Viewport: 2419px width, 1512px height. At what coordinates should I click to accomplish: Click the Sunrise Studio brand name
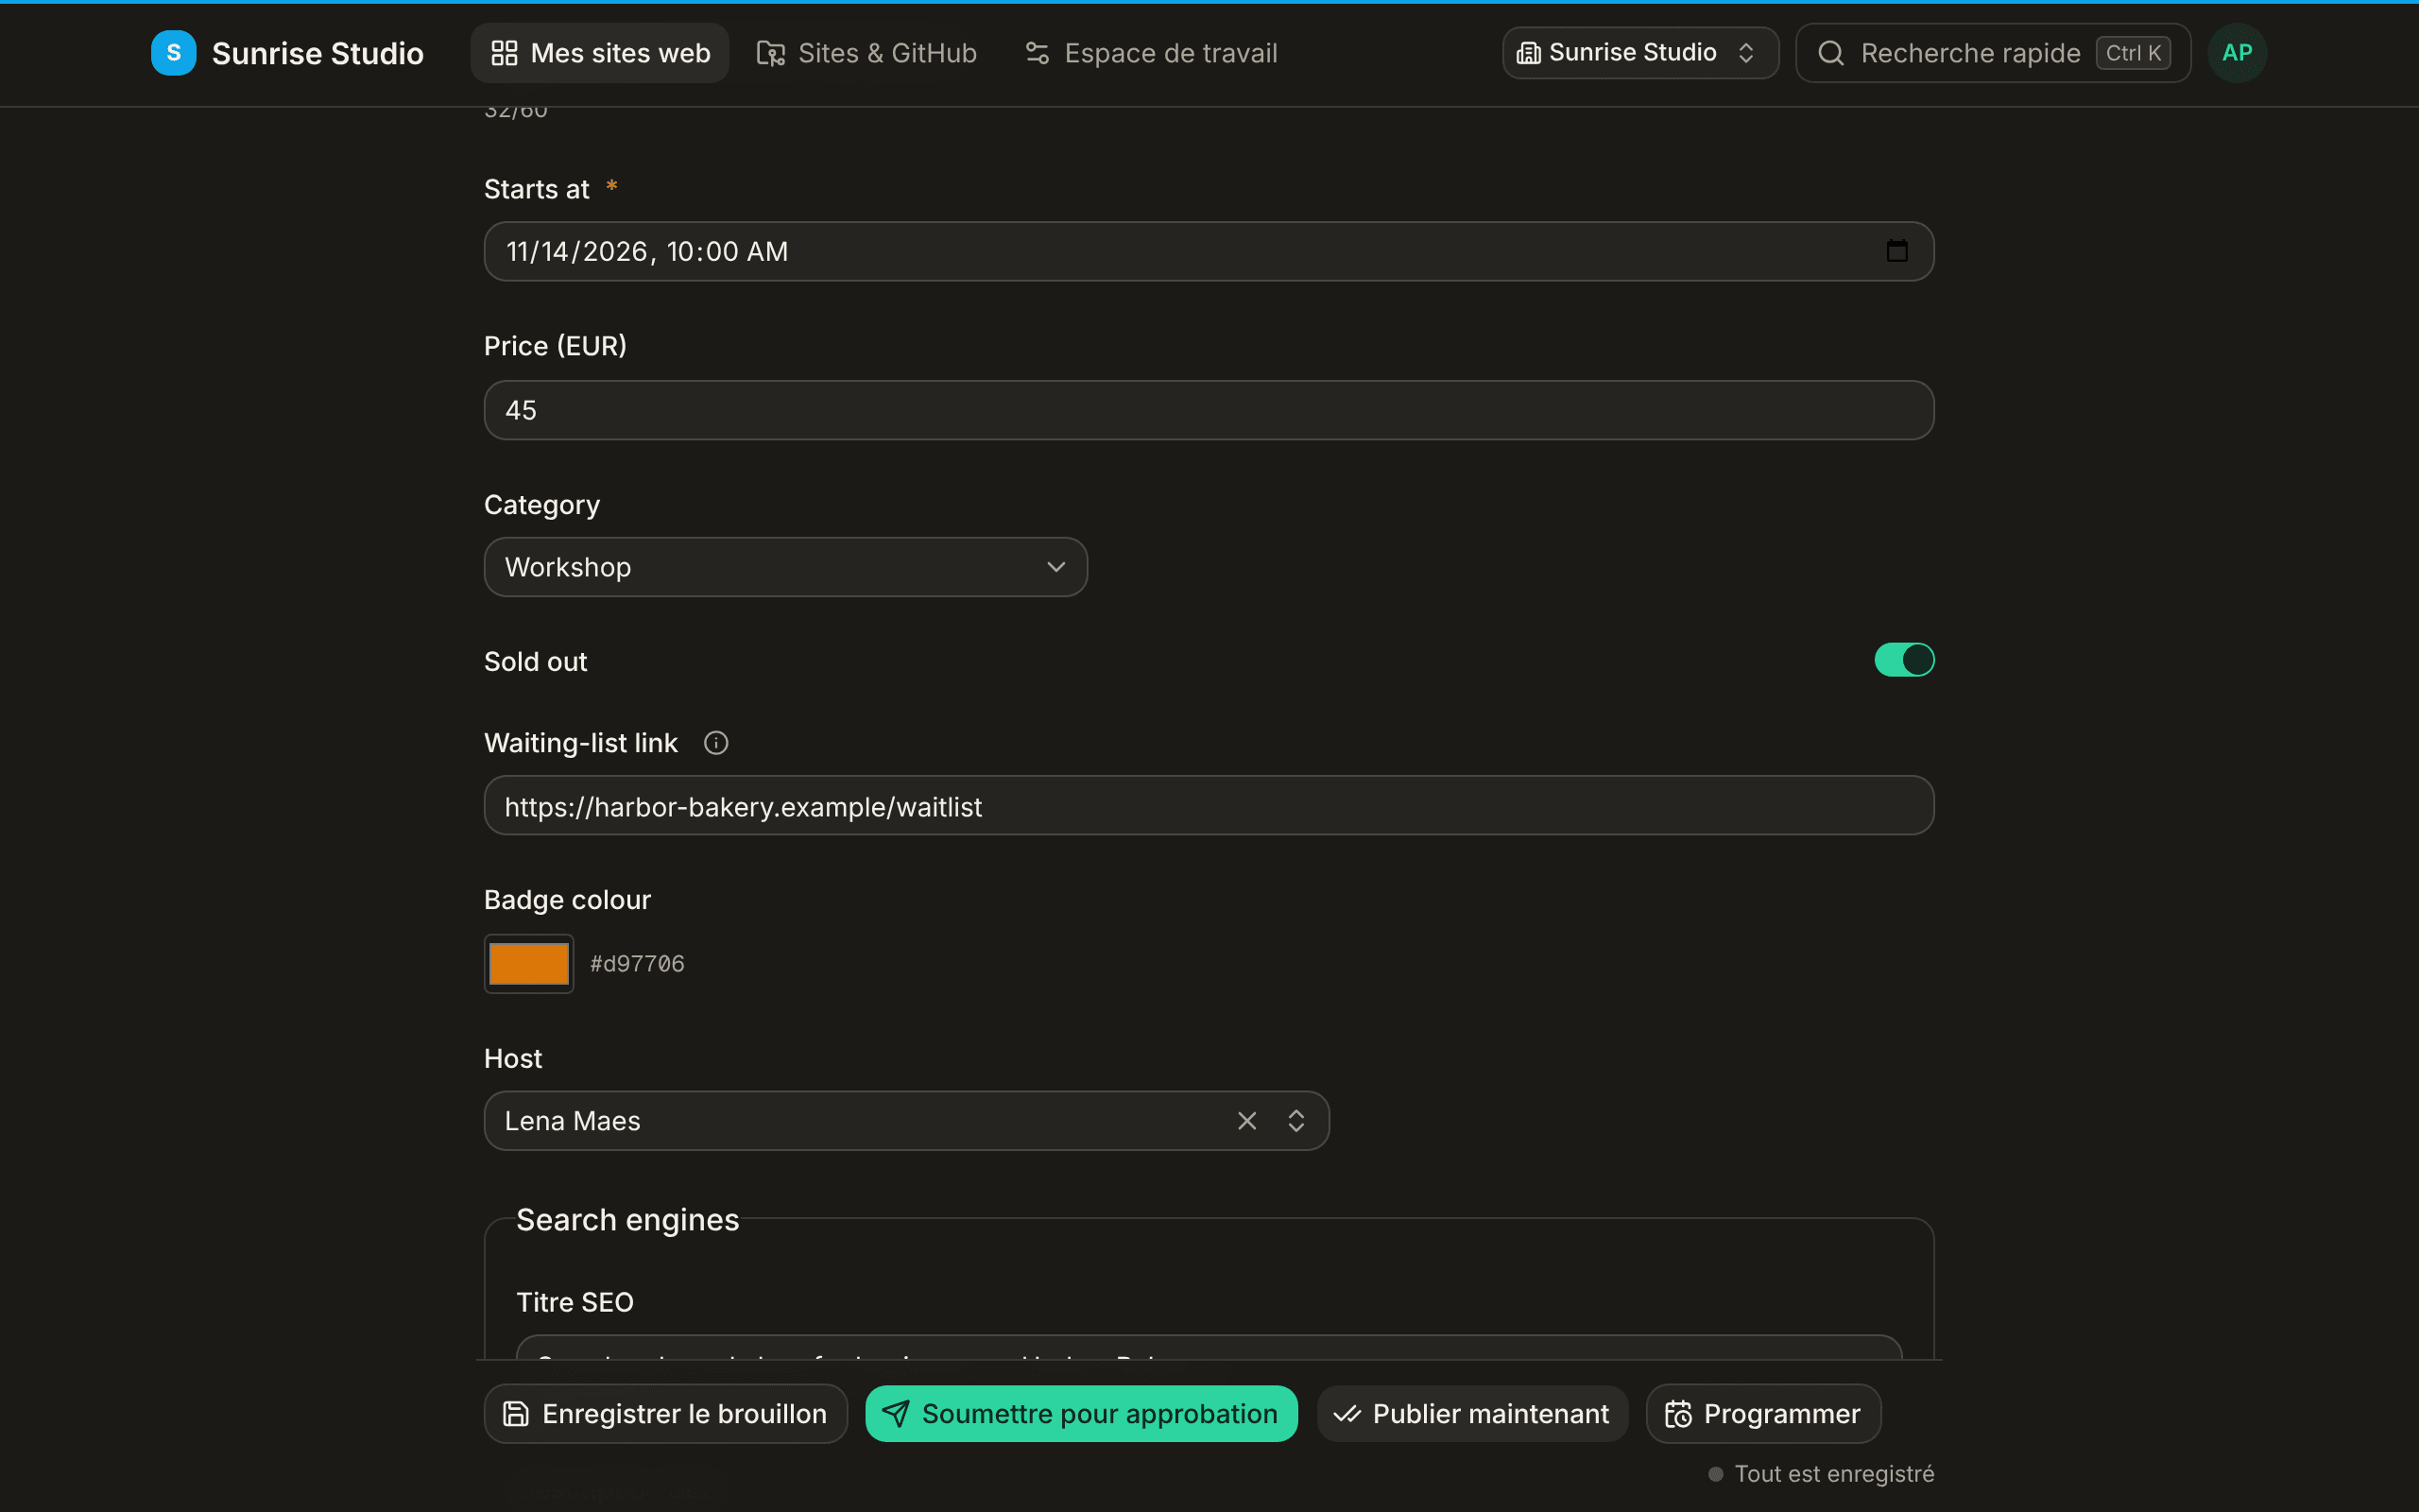coord(317,53)
